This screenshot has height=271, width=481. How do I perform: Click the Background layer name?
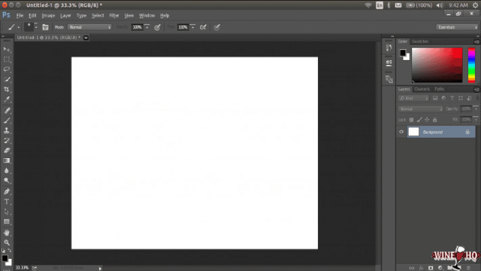[433, 132]
